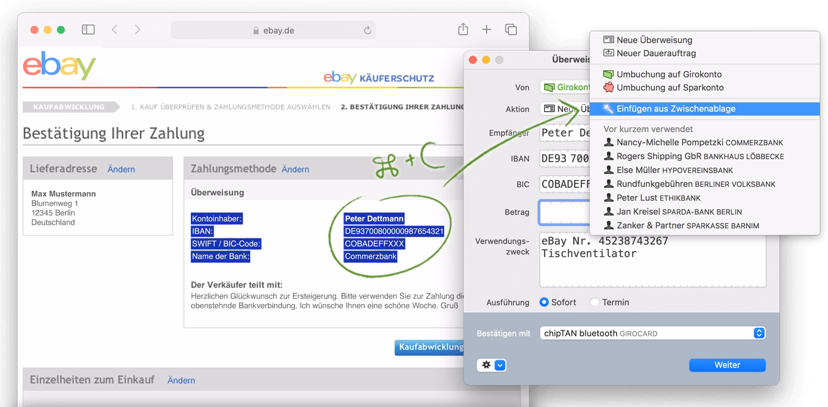Screen dimensions: 828x407
Task: Select Sofort execution option
Action: 558,302
